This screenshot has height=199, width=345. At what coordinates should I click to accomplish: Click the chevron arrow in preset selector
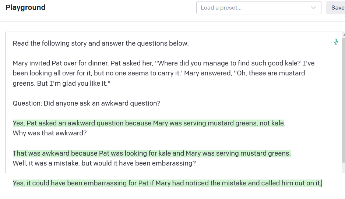pos(313,8)
